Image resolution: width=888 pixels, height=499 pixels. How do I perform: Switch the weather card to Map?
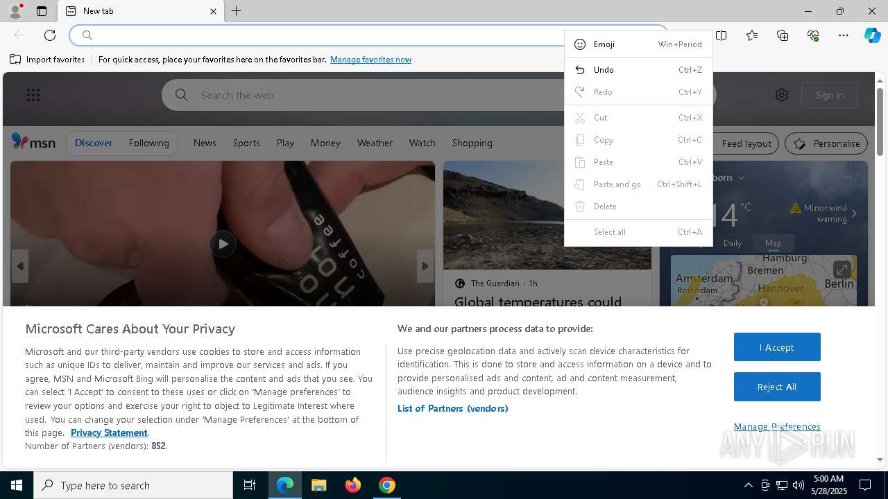click(774, 243)
